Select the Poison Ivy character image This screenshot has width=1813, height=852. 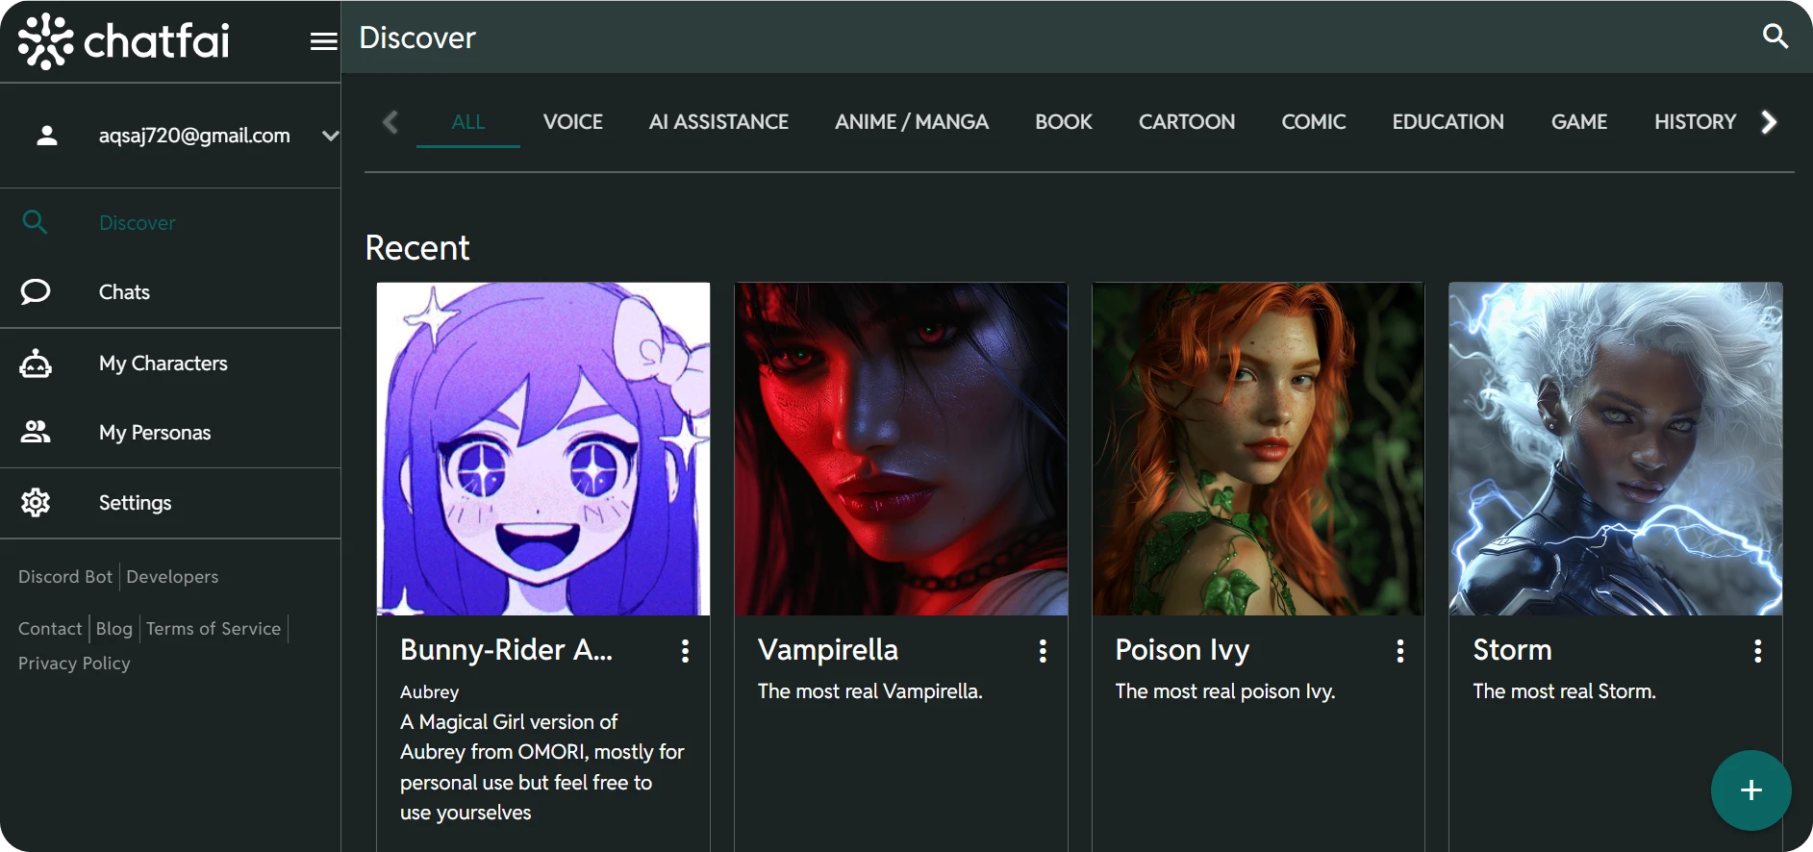coord(1258,448)
